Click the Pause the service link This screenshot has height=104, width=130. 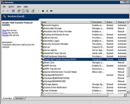click(x=5, y=33)
